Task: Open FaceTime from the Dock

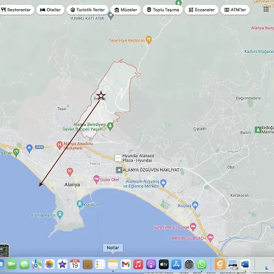Action: click(12, 264)
